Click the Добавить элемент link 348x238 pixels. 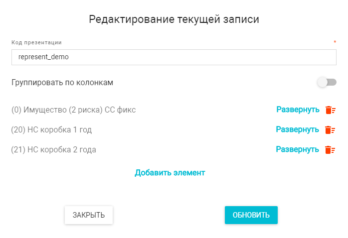click(x=170, y=173)
